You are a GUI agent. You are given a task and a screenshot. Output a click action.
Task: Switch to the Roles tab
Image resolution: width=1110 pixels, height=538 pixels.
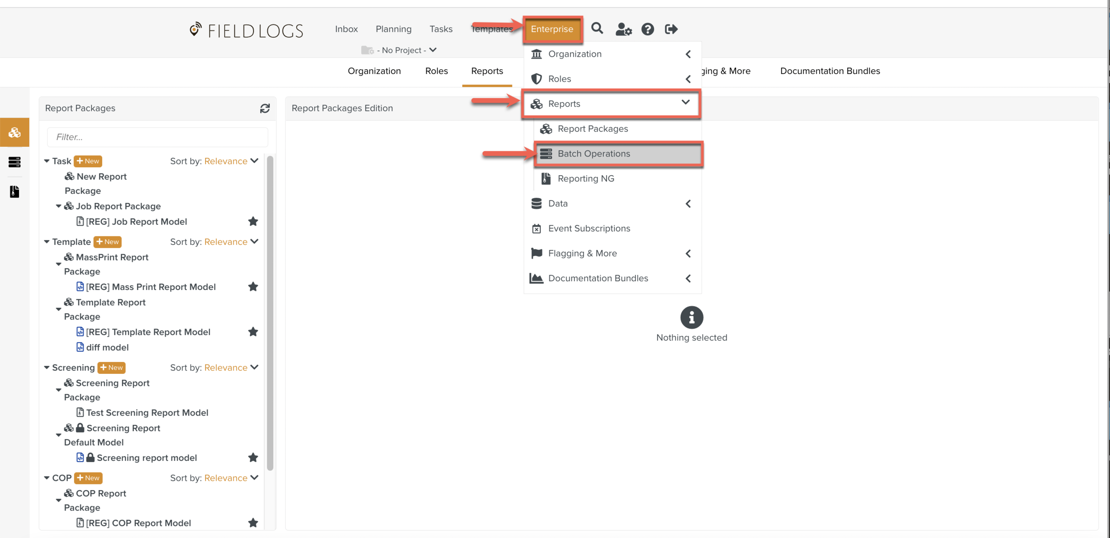pyautogui.click(x=436, y=71)
